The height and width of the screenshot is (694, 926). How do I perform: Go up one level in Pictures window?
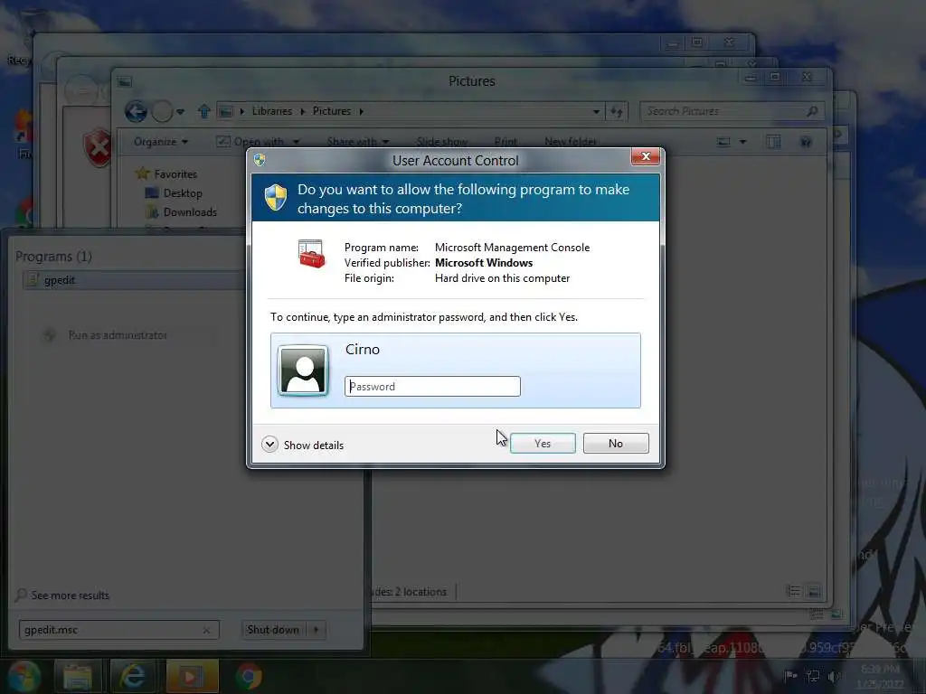point(204,111)
